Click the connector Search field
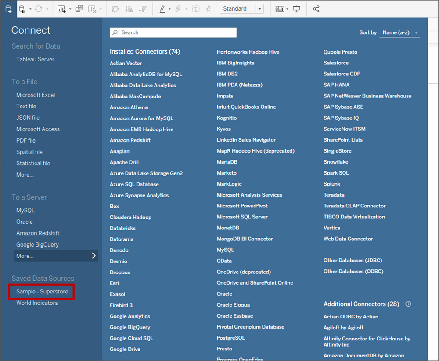The image size is (439, 361). [x=173, y=32]
